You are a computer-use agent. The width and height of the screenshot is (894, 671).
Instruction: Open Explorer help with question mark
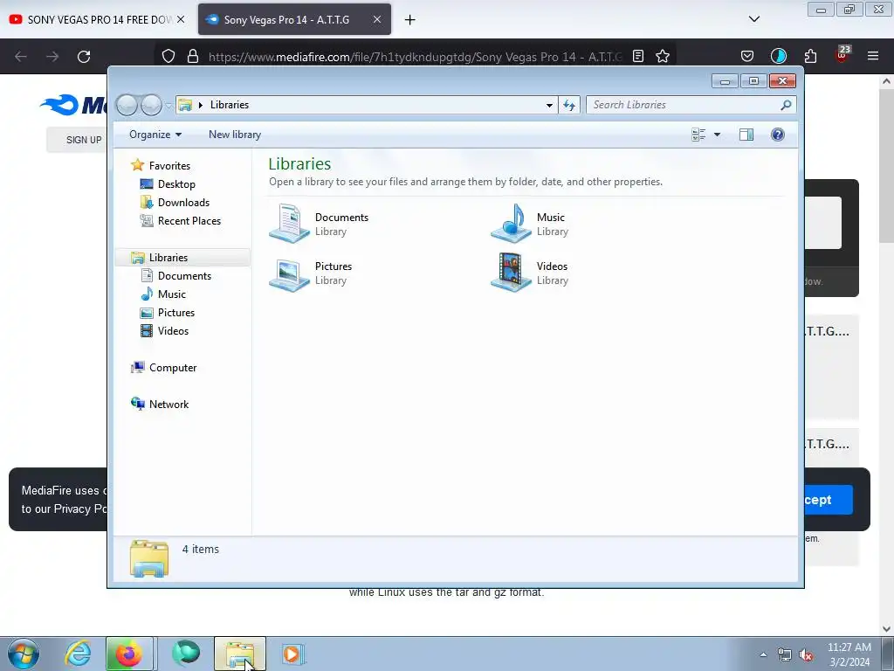(x=778, y=135)
